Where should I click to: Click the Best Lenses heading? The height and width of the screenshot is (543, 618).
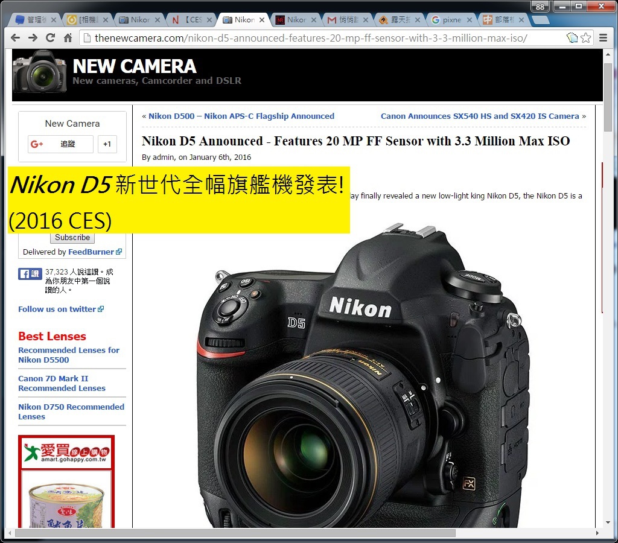[x=52, y=336]
